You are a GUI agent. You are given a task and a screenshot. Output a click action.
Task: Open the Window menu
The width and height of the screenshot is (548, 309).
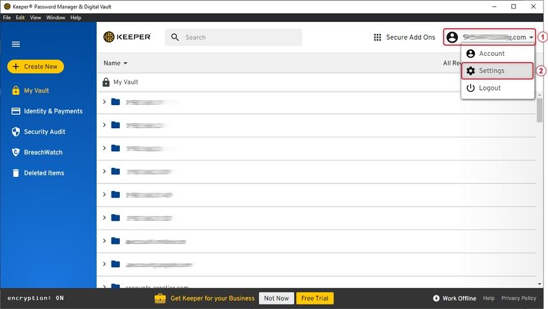tap(56, 17)
